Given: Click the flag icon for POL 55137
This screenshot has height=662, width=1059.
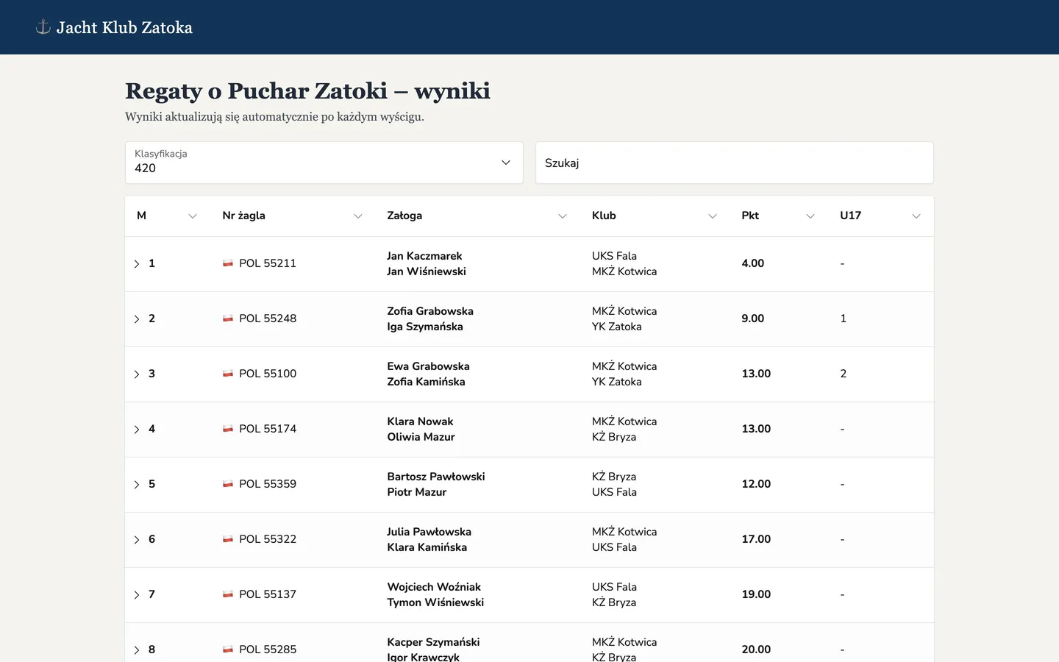Looking at the screenshot, I should 228,594.
